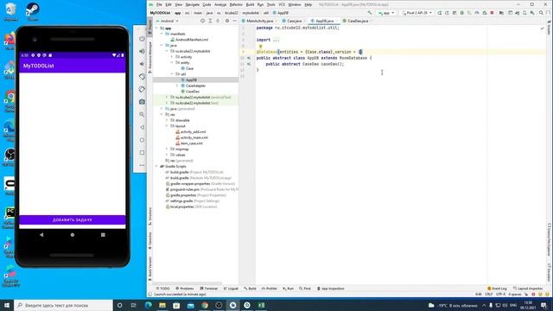
Task: Click the emulator power button
Action: (142, 38)
